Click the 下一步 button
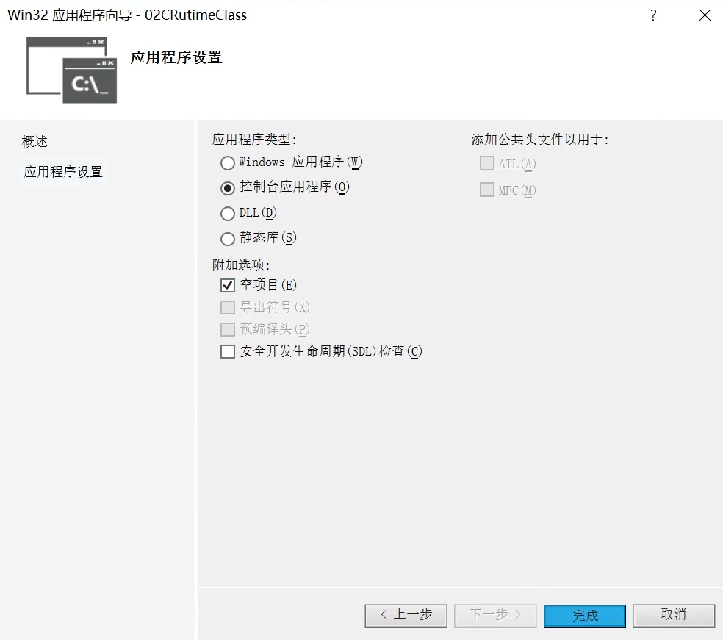 [x=495, y=616]
